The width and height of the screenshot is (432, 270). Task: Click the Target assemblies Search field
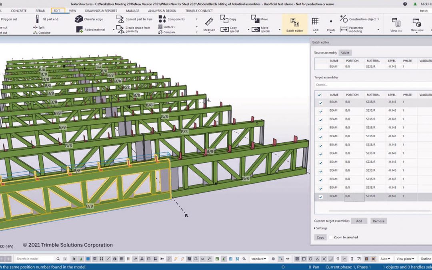point(373,85)
